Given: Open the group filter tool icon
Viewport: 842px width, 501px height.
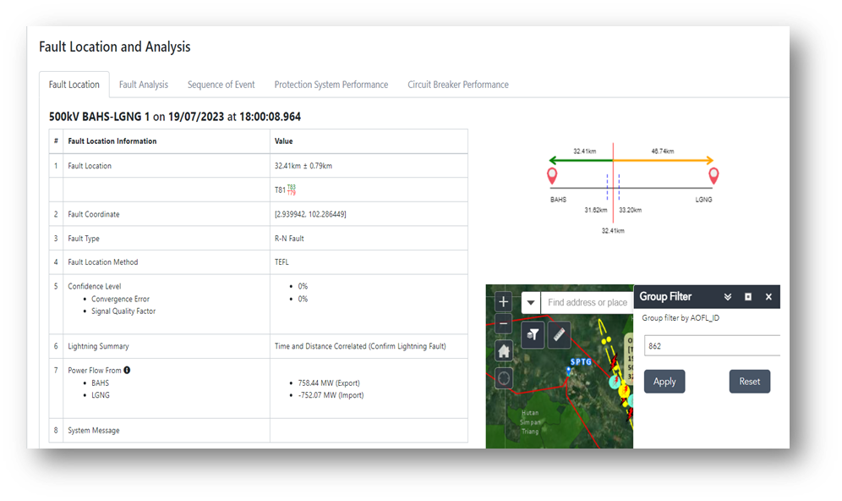Looking at the screenshot, I should click(x=533, y=335).
